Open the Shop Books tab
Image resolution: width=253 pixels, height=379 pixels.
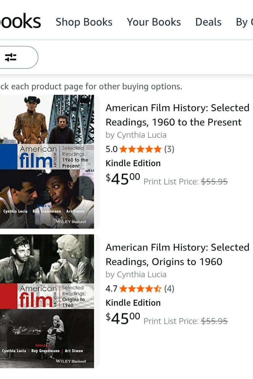click(x=84, y=22)
